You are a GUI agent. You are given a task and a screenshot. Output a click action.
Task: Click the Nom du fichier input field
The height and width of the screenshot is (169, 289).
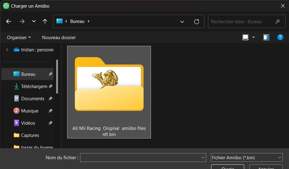(141, 158)
